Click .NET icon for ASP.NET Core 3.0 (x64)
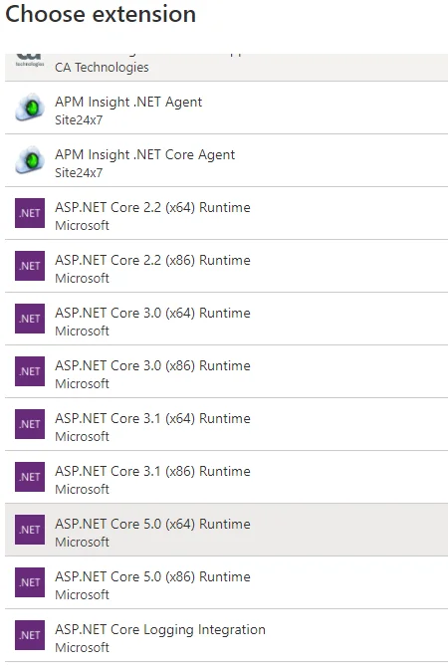 [30, 319]
